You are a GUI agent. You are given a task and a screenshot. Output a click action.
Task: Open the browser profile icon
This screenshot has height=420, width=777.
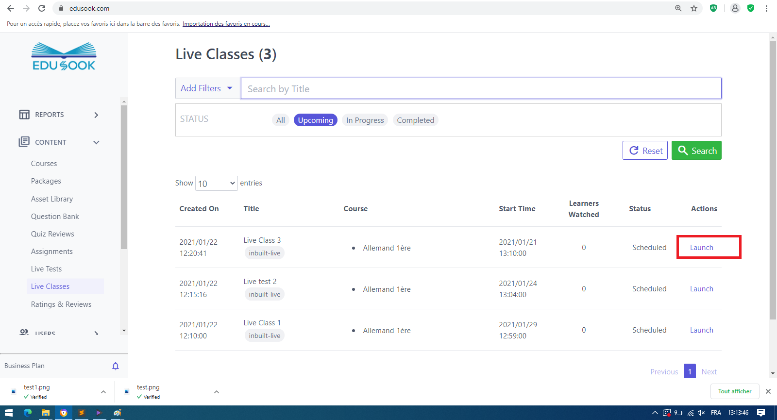click(x=735, y=8)
